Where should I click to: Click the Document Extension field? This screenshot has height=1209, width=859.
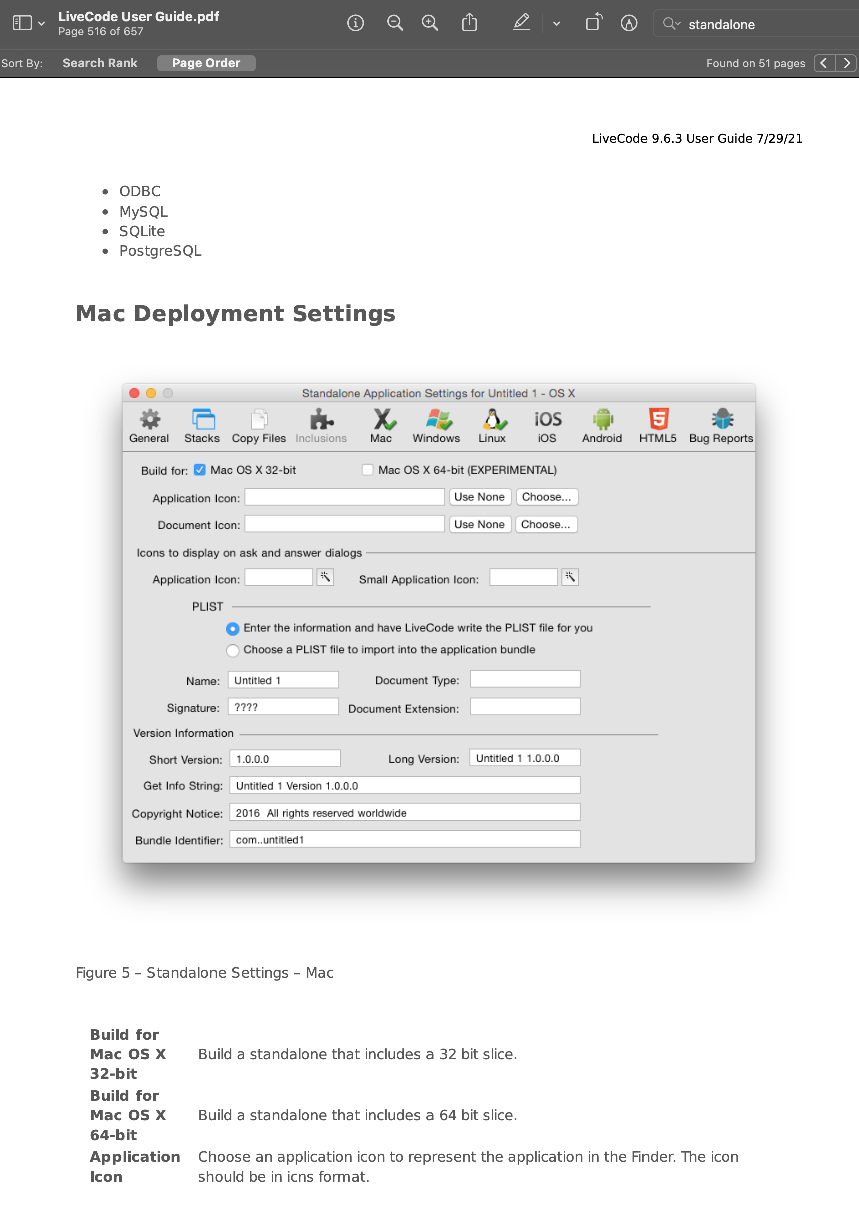click(x=525, y=707)
